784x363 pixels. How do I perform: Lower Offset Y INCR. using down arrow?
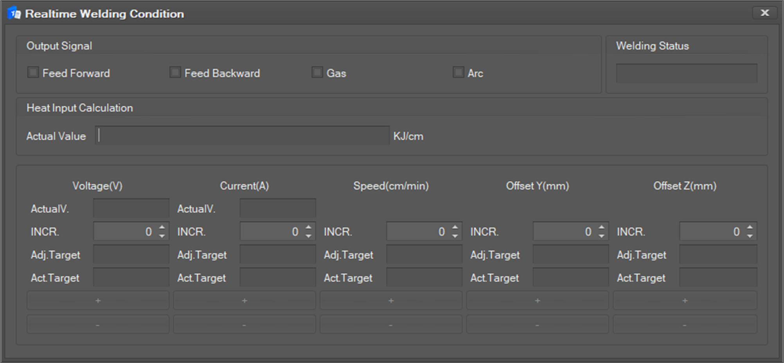(602, 236)
